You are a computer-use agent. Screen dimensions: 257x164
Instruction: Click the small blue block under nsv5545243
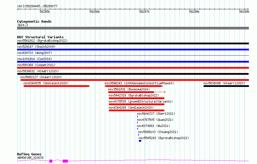coord(140,141)
